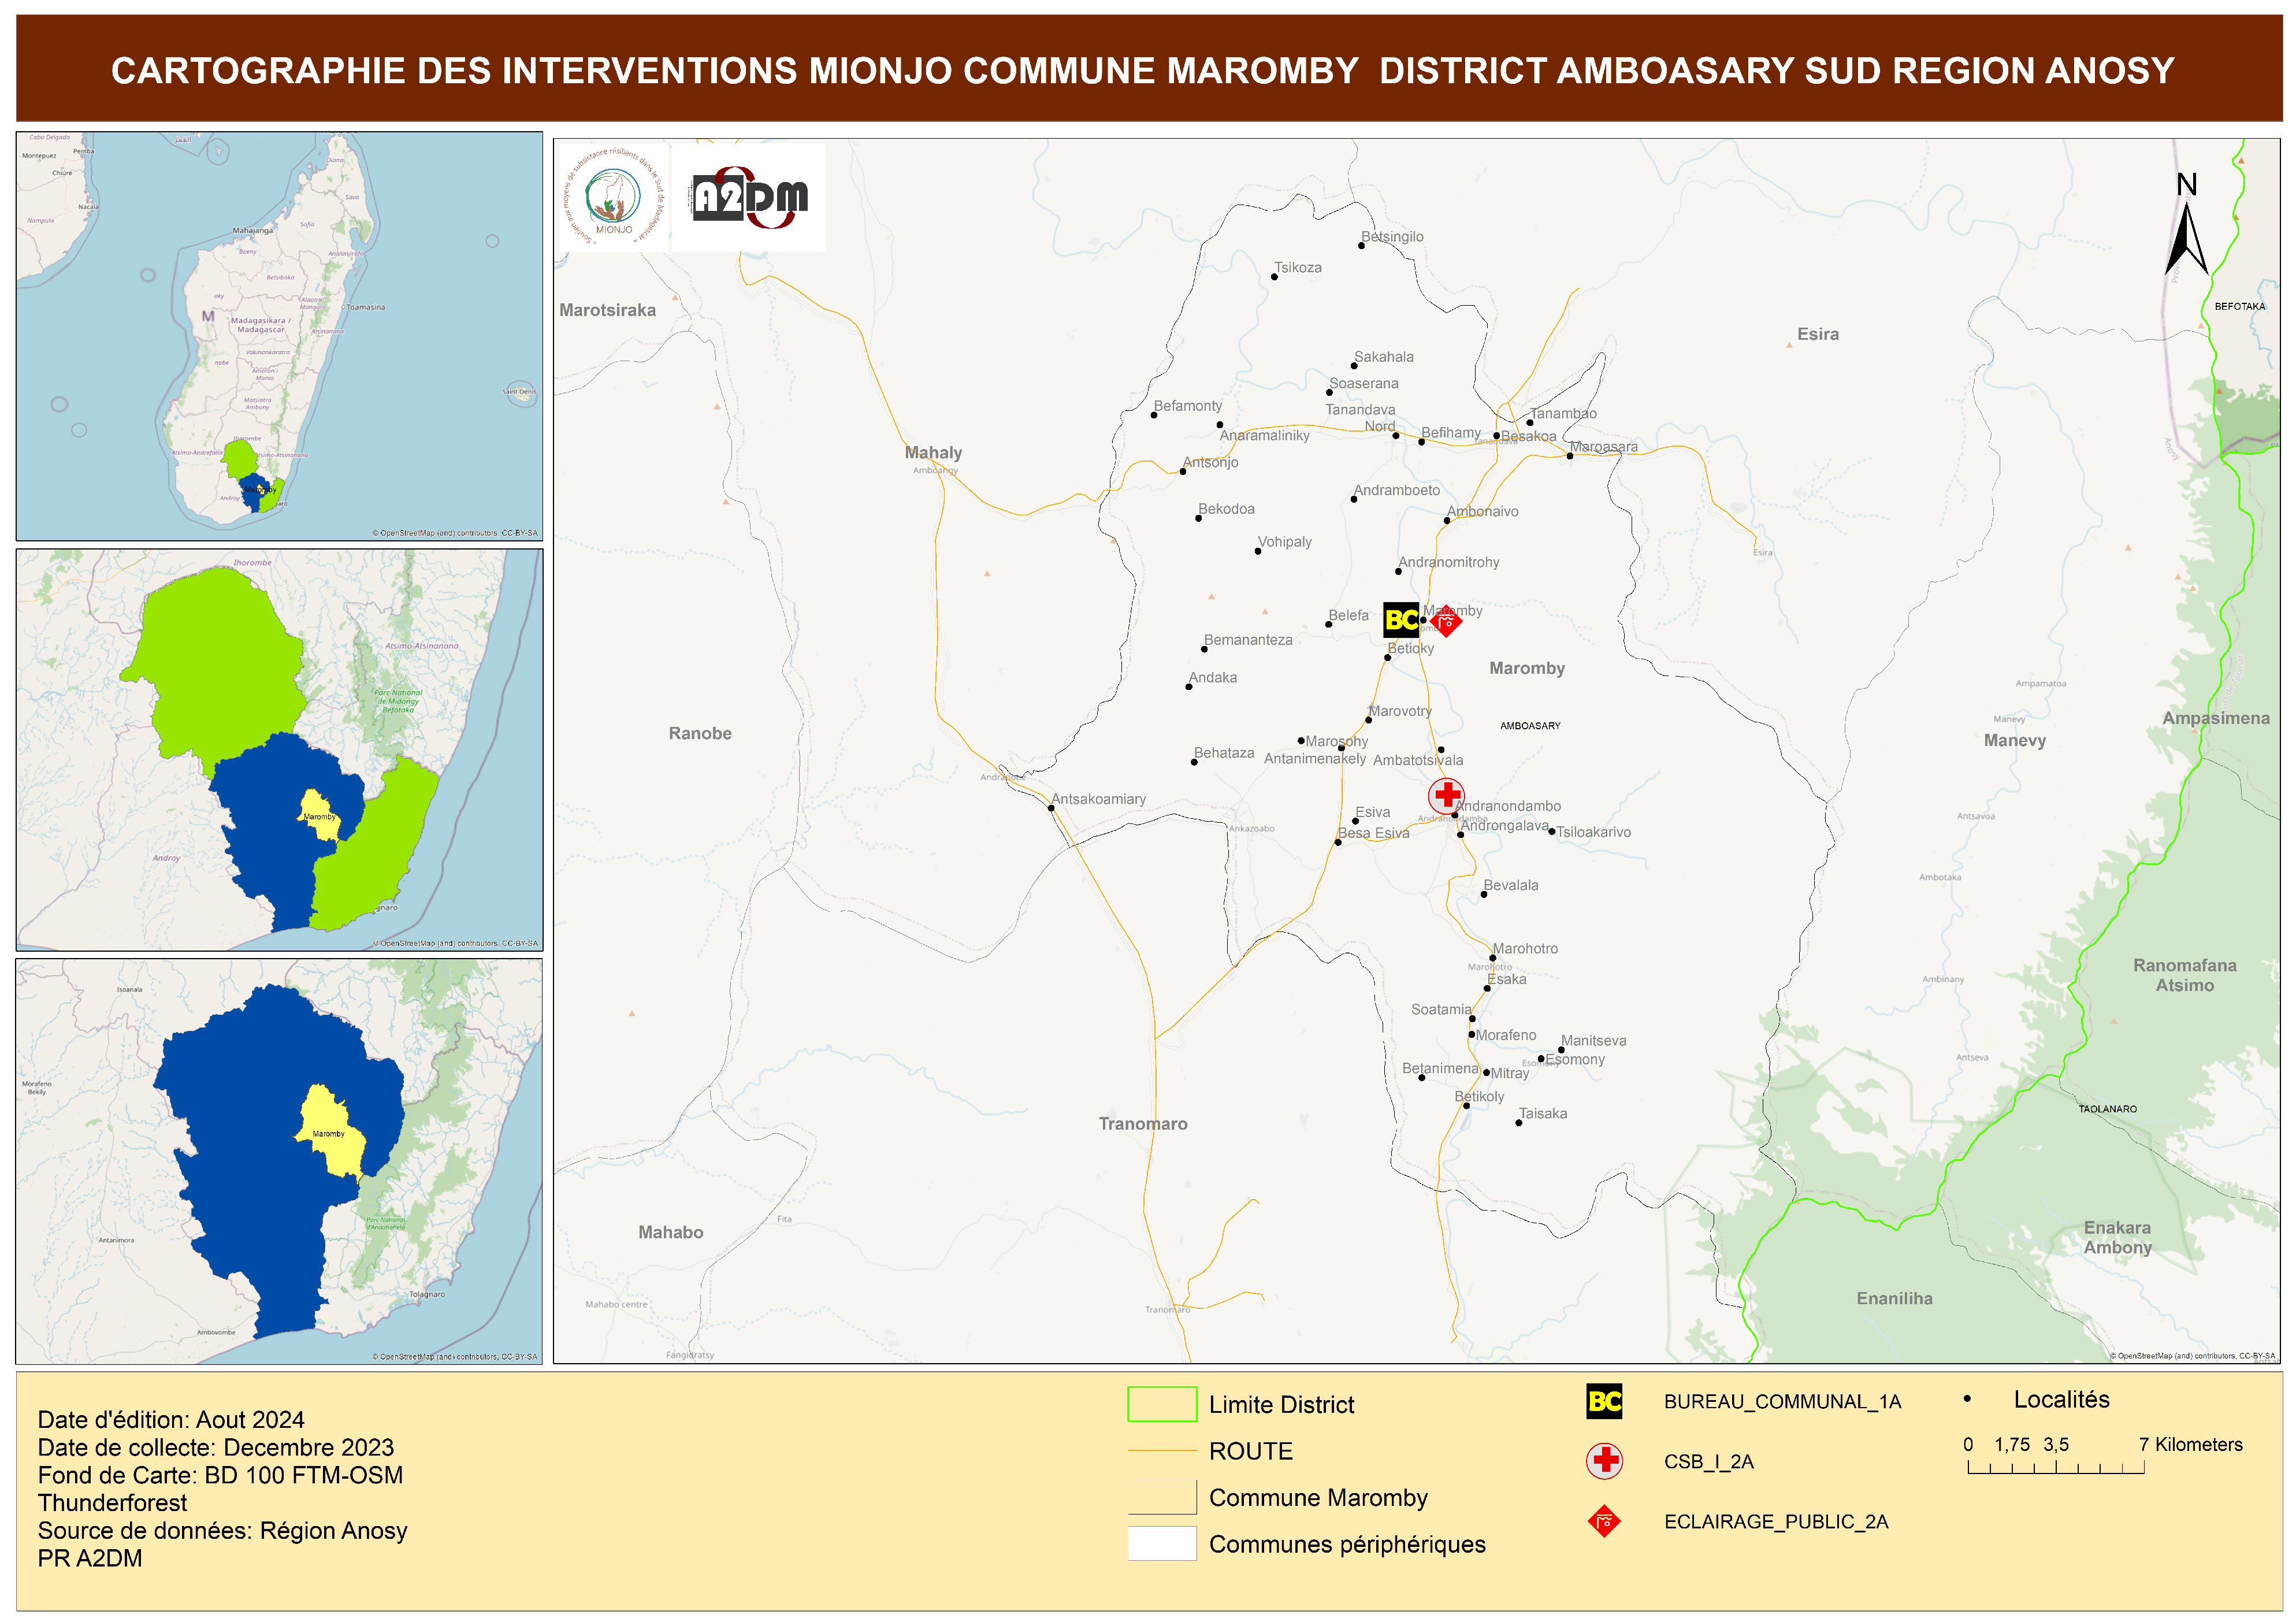Click the Betsingilo locality dot
The width and height of the screenshot is (2296, 1622).
(1361, 246)
